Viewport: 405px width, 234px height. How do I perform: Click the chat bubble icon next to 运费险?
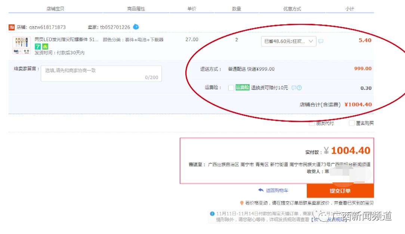point(295,88)
